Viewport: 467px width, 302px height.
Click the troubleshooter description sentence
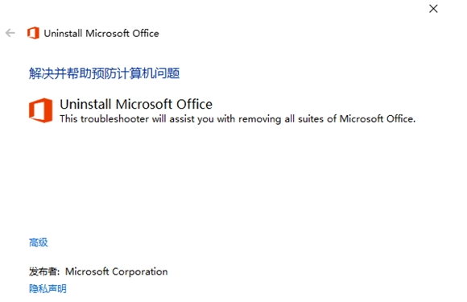pos(238,119)
